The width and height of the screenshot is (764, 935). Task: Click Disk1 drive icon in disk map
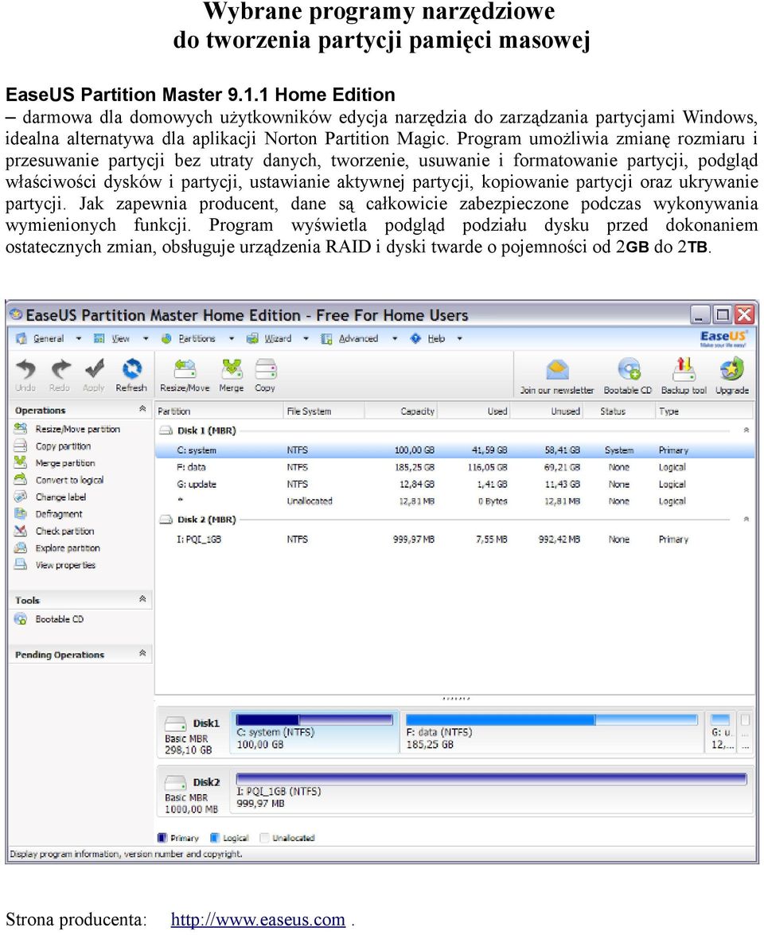[175, 724]
